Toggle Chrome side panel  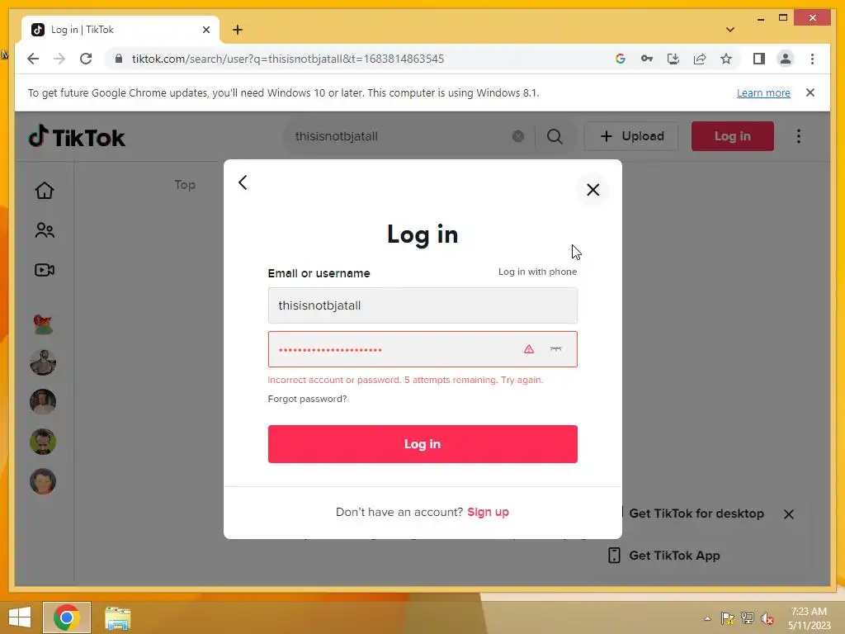[759, 59]
